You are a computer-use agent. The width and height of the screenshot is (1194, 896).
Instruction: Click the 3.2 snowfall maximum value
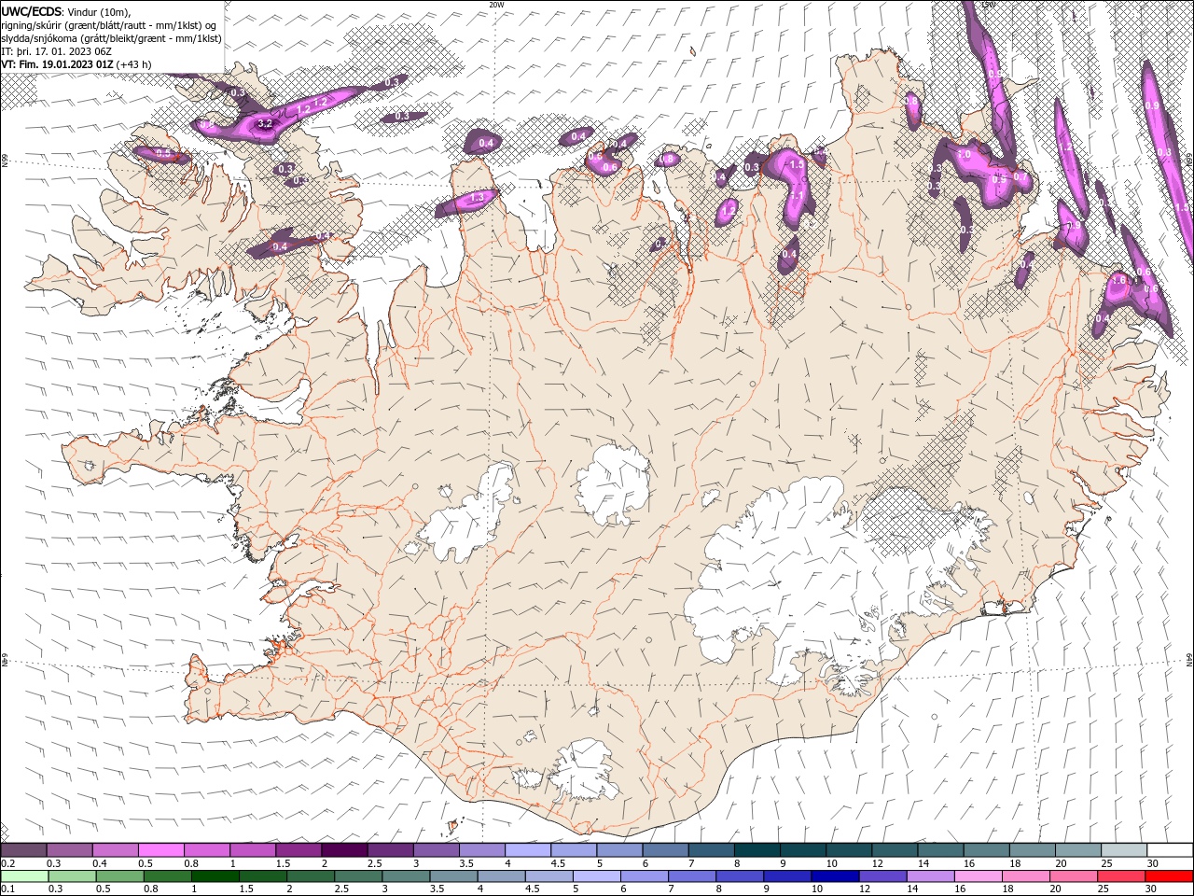[x=264, y=123]
